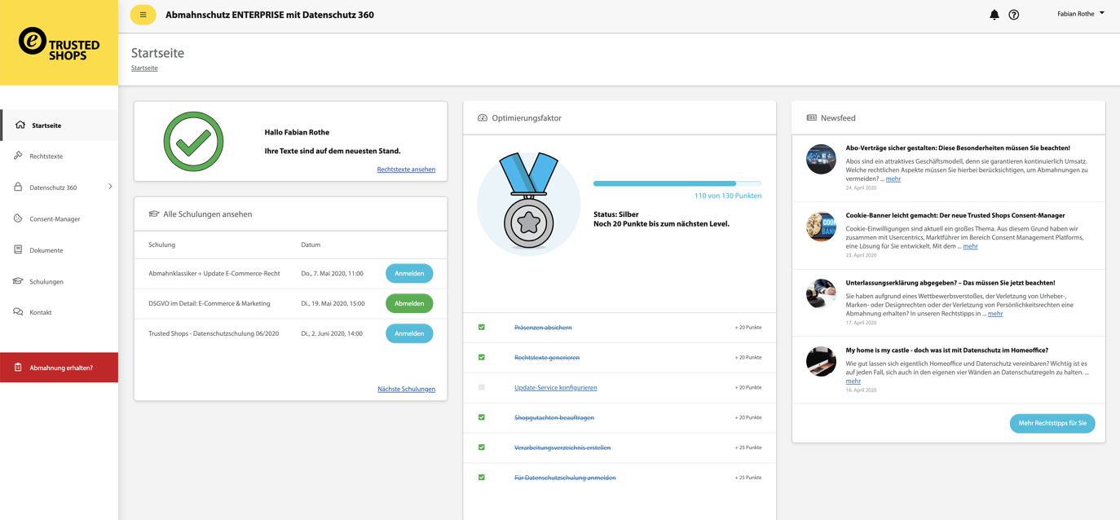Click Abmelden for DSGVO im Detail training
This screenshot has height=520, width=1120.
click(x=409, y=303)
